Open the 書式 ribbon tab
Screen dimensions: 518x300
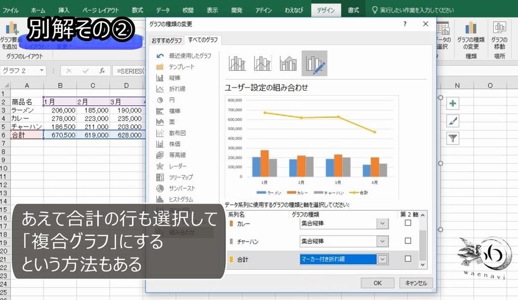pyautogui.click(x=353, y=10)
